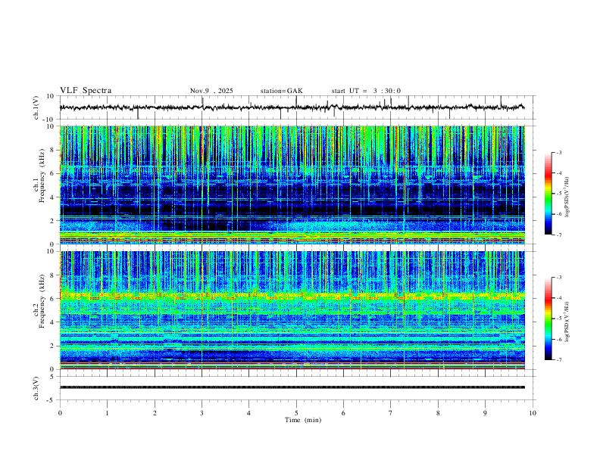The height and width of the screenshot is (463, 600).
Task: Click the "4" kHz tick on ch.1 spectrogram
Action: click(53, 197)
